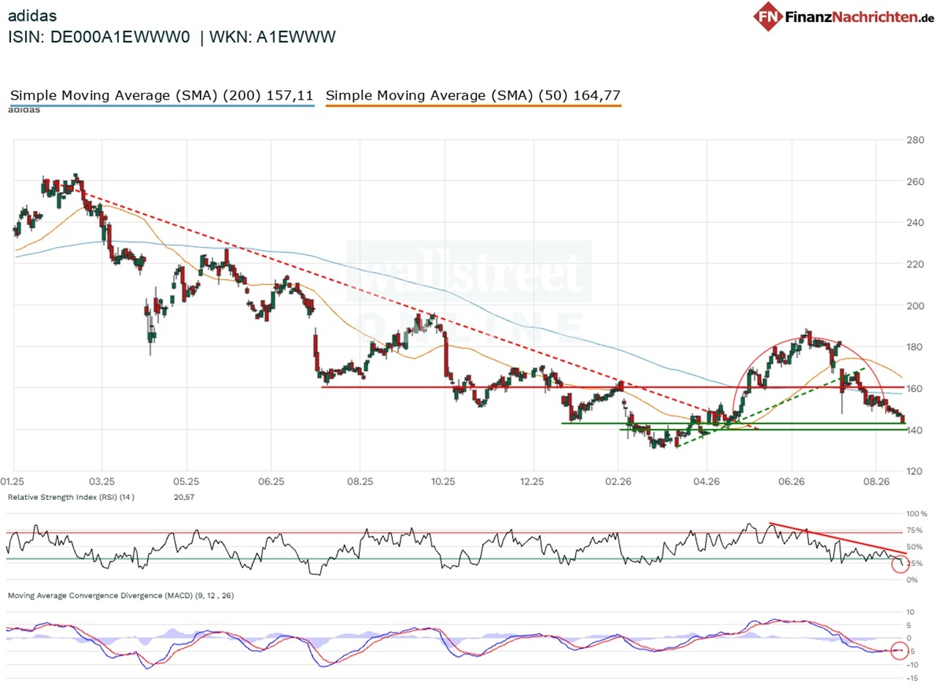Click the adidas stock title
The image size is (938, 689).
(x=32, y=15)
